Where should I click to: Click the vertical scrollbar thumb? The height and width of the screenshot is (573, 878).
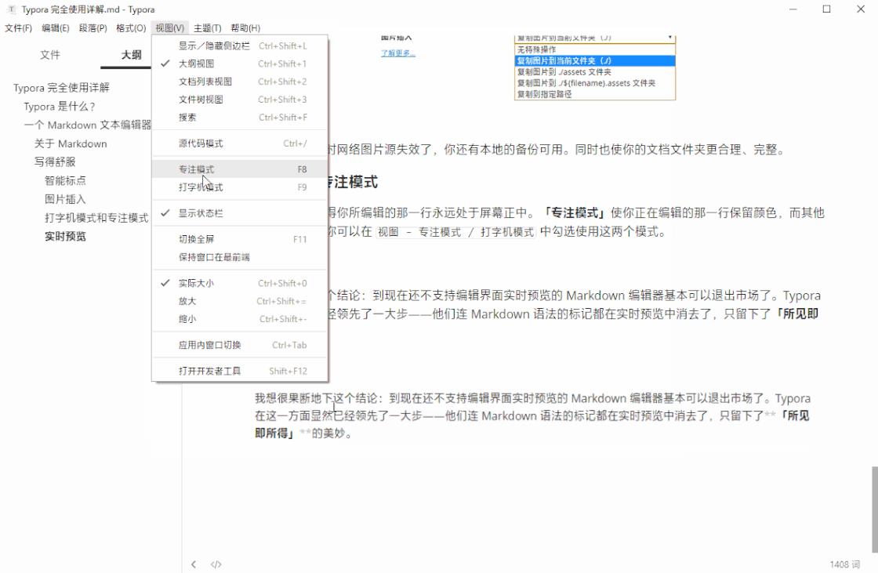point(875,510)
